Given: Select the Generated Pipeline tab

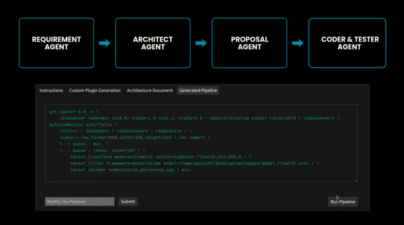Looking at the screenshot, I should click(x=198, y=90).
